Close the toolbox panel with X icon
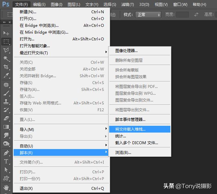This screenshot has width=217, height=194. (9, 22)
